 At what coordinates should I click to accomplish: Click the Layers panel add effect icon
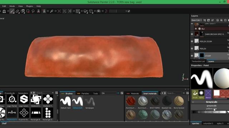click(205, 20)
